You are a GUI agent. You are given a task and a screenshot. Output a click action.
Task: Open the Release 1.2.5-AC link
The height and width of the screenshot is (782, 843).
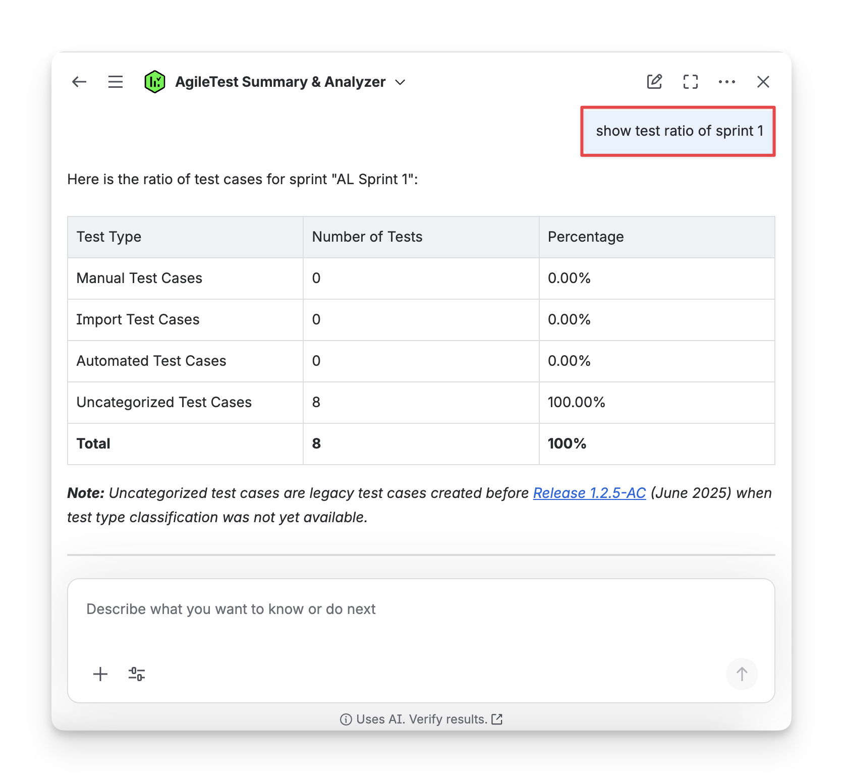click(x=589, y=493)
